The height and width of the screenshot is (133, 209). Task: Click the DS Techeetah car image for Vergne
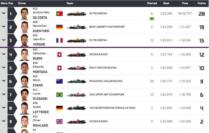(76, 40)
